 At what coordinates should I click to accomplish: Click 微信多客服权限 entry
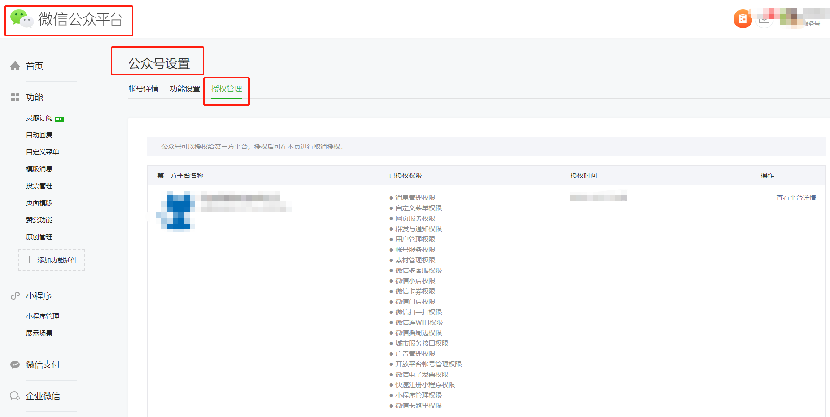point(419,270)
